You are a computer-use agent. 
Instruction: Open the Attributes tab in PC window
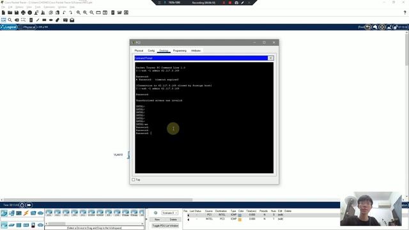click(196, 50)
